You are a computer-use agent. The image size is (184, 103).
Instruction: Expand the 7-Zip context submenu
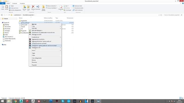tap(45, 26)
